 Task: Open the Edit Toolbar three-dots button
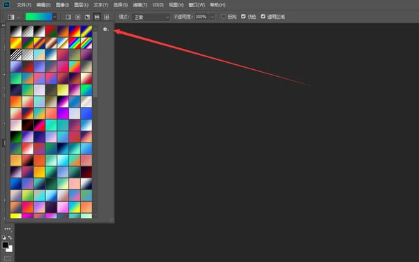[x=8, y=229]
